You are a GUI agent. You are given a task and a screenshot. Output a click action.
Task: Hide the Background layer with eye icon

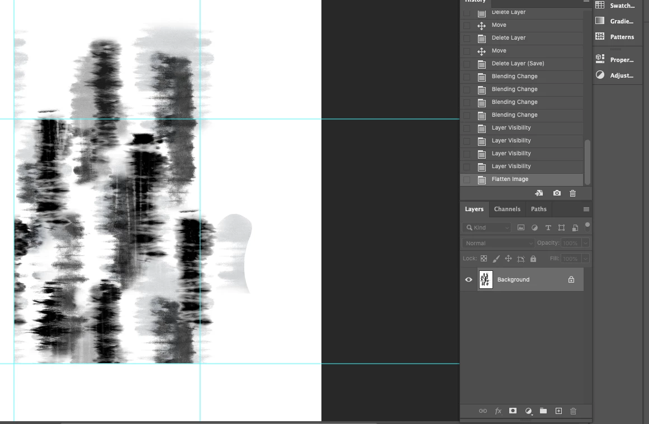pos(468,280)
